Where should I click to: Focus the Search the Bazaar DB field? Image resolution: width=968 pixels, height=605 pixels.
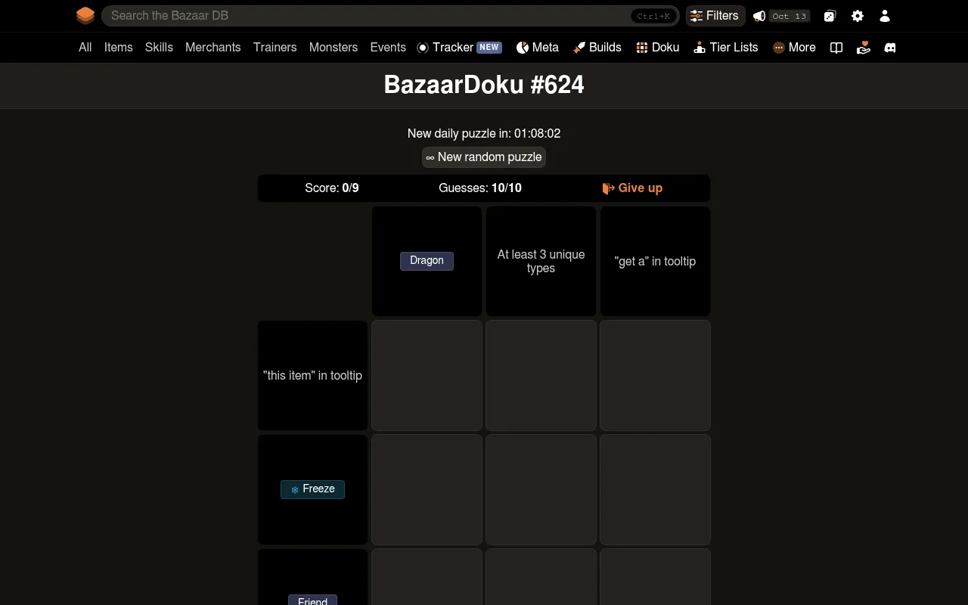point(391,16)
